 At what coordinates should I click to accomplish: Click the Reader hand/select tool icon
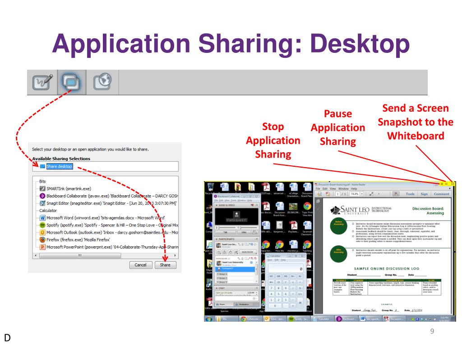coord(396,194)
